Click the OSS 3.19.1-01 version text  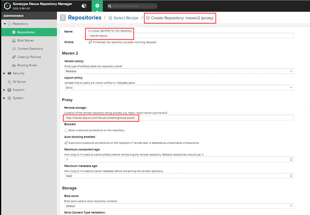21,8
